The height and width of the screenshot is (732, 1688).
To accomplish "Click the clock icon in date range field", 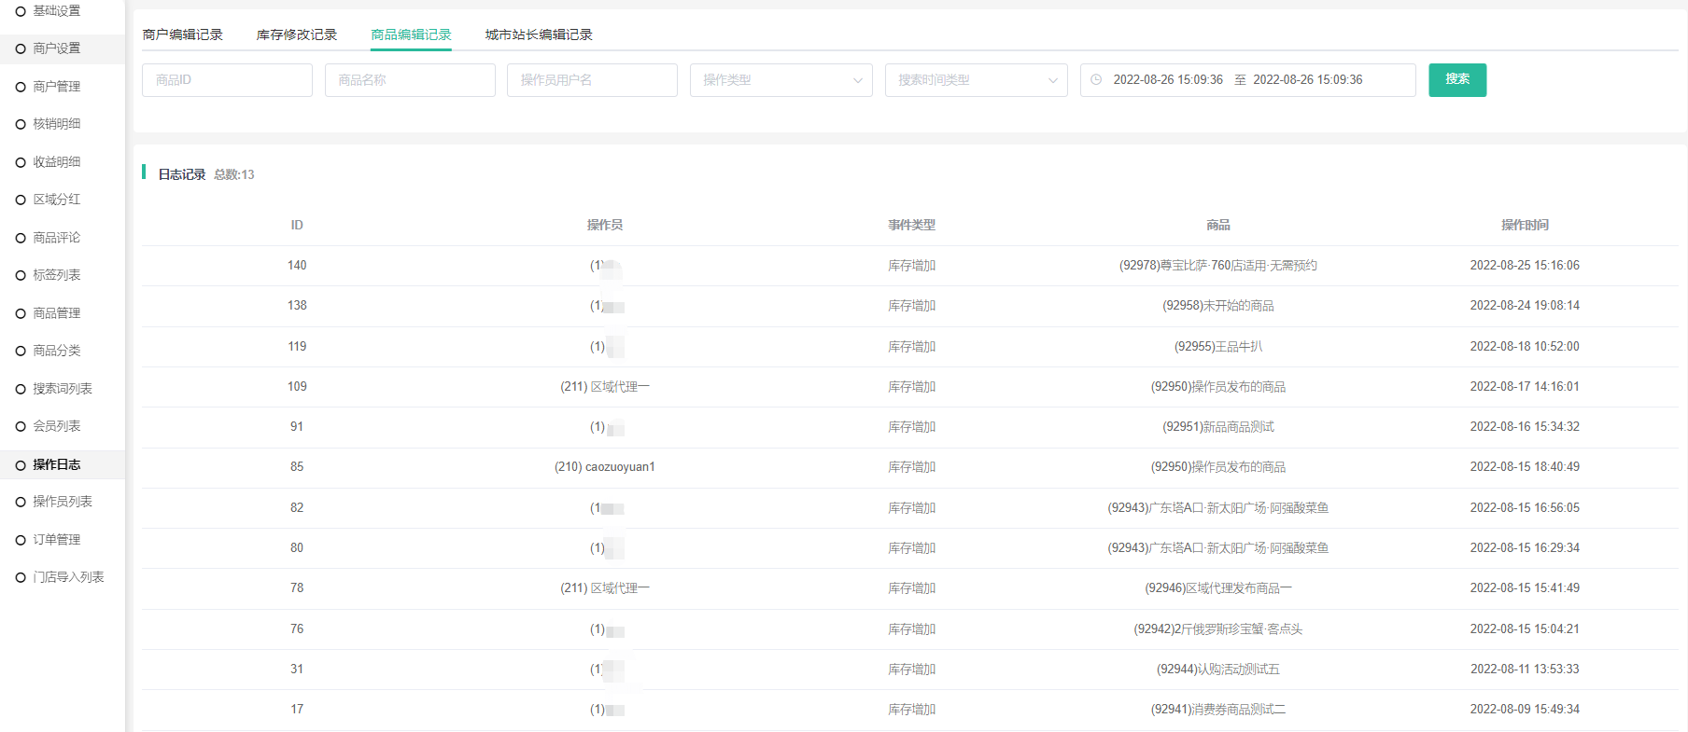I will (x=1096, y=80).
